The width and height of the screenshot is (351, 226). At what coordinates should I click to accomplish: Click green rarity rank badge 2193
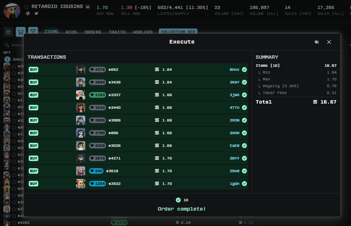[x=97, y=95]
